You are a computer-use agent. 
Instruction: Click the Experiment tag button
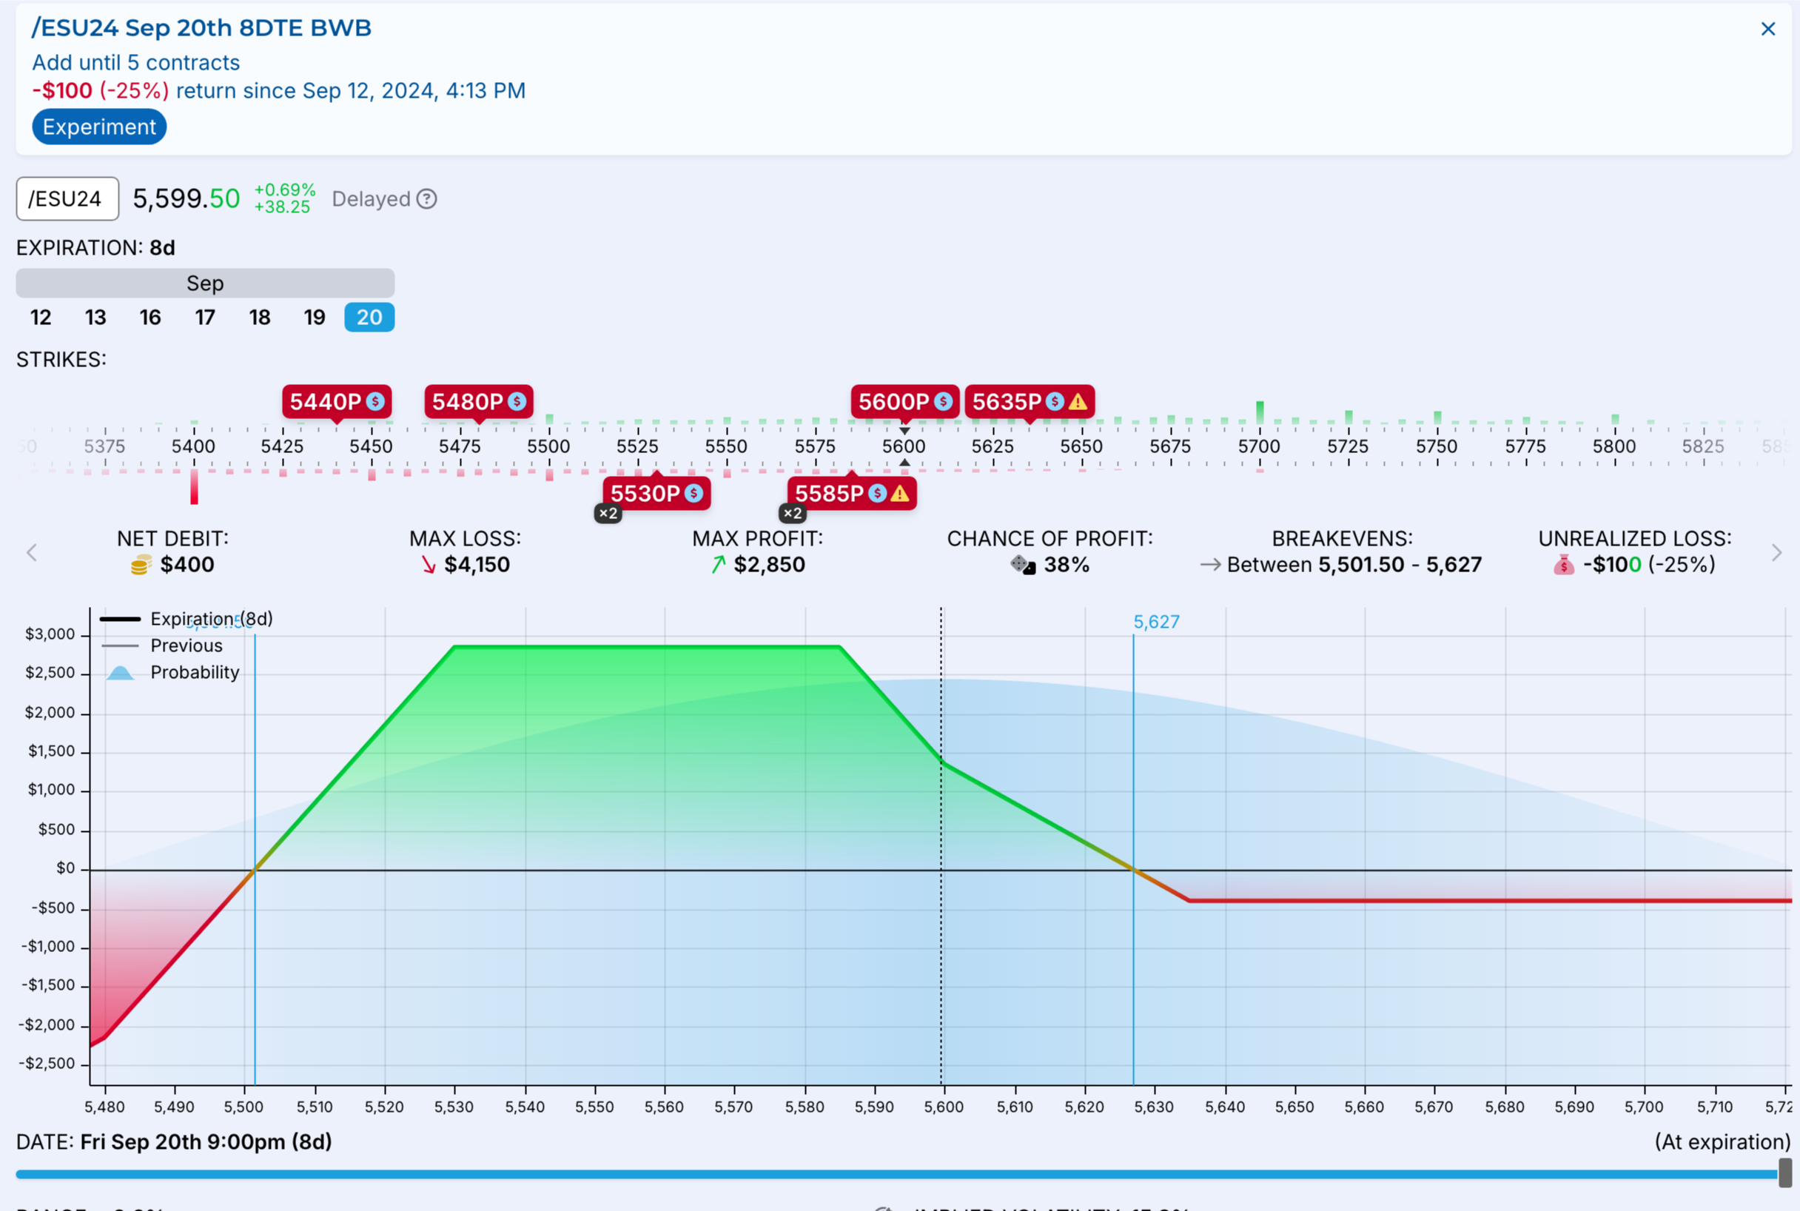(99, 127)
